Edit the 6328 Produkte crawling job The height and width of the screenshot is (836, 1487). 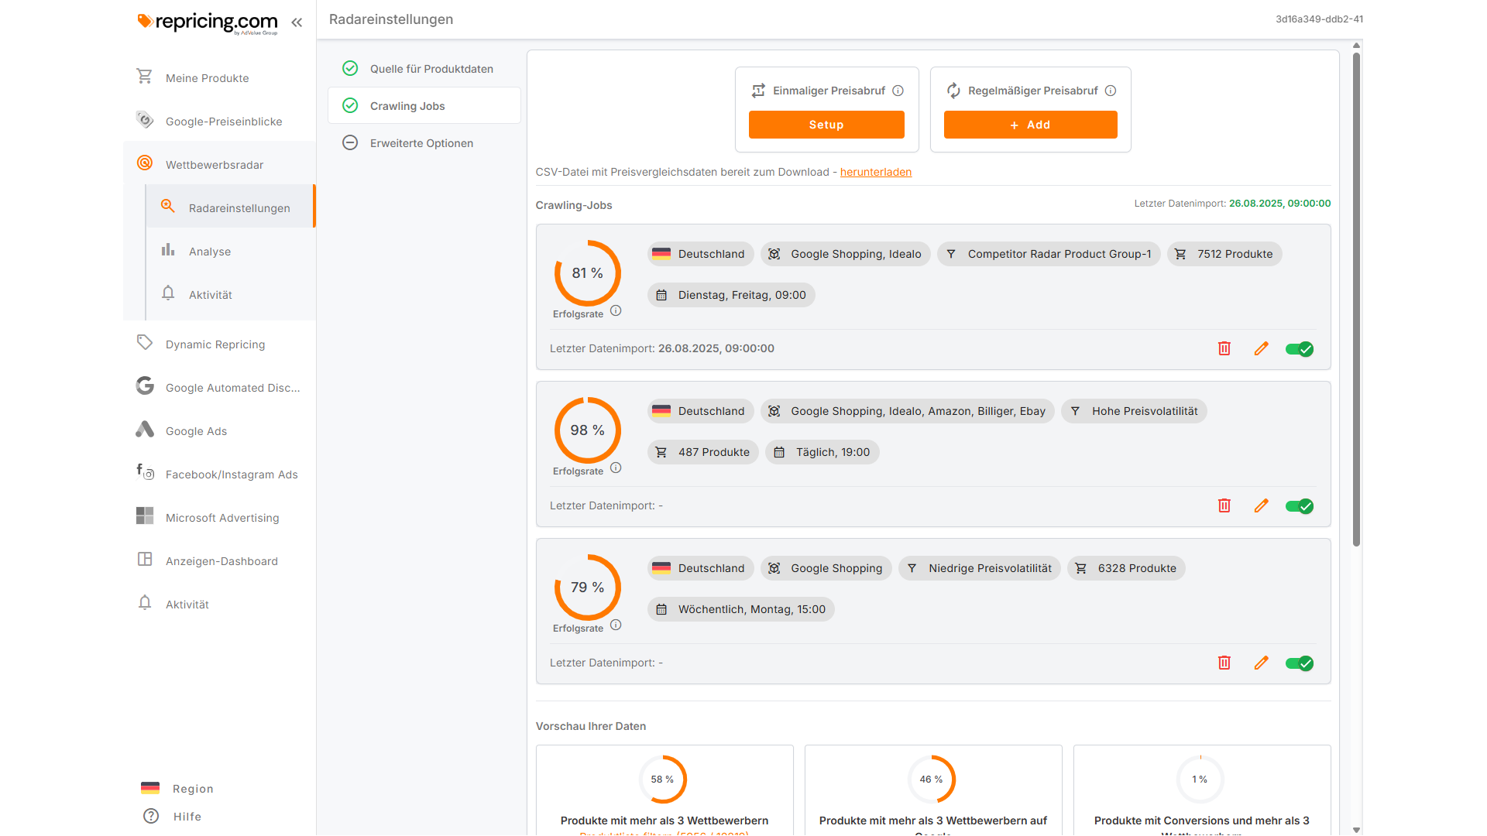(1262, 663)
